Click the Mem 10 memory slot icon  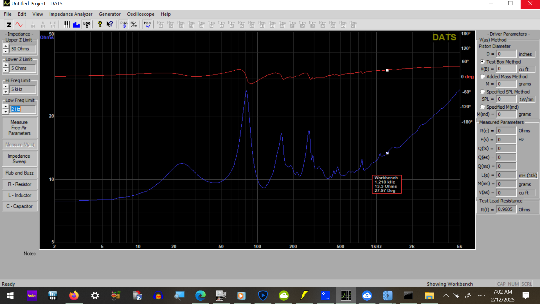(252, 24)
